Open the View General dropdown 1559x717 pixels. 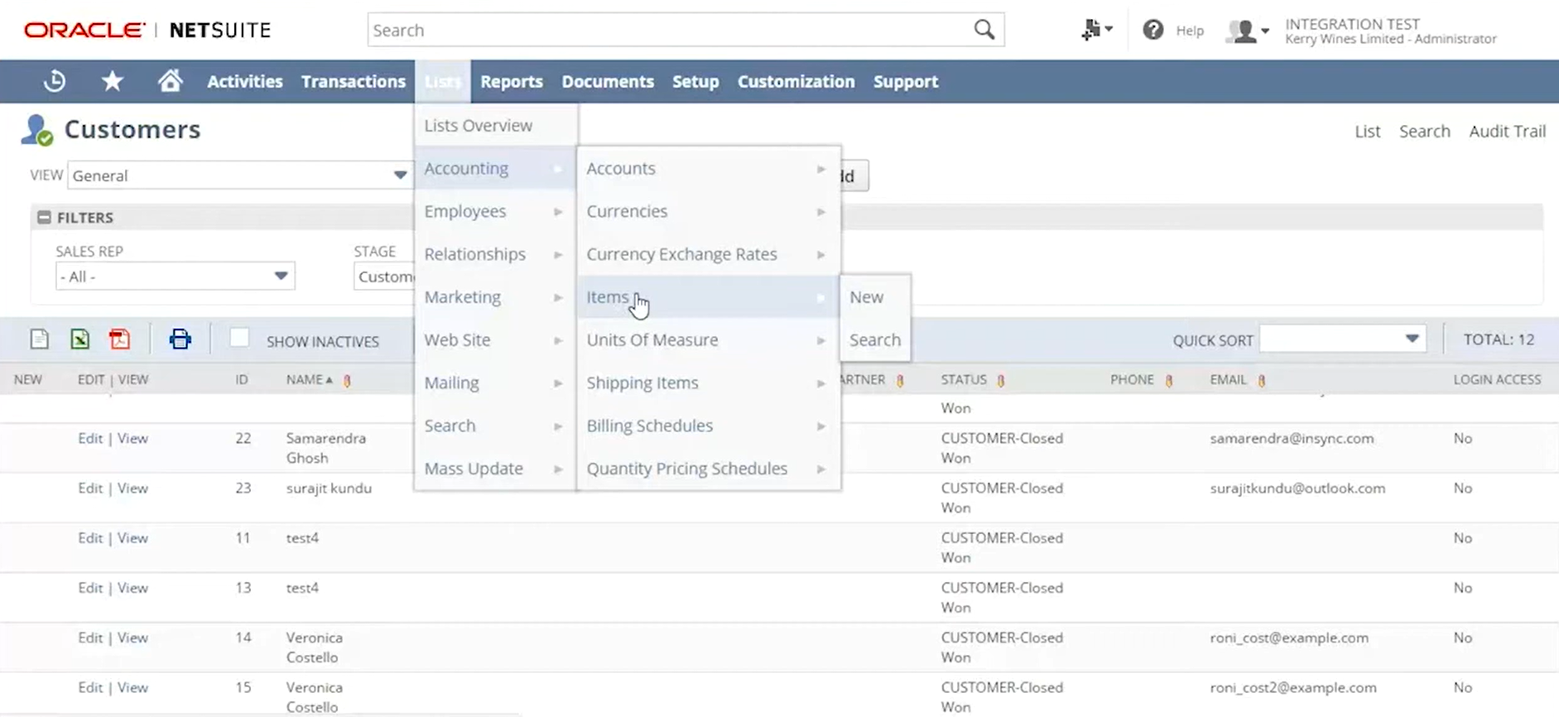point(239,176)
